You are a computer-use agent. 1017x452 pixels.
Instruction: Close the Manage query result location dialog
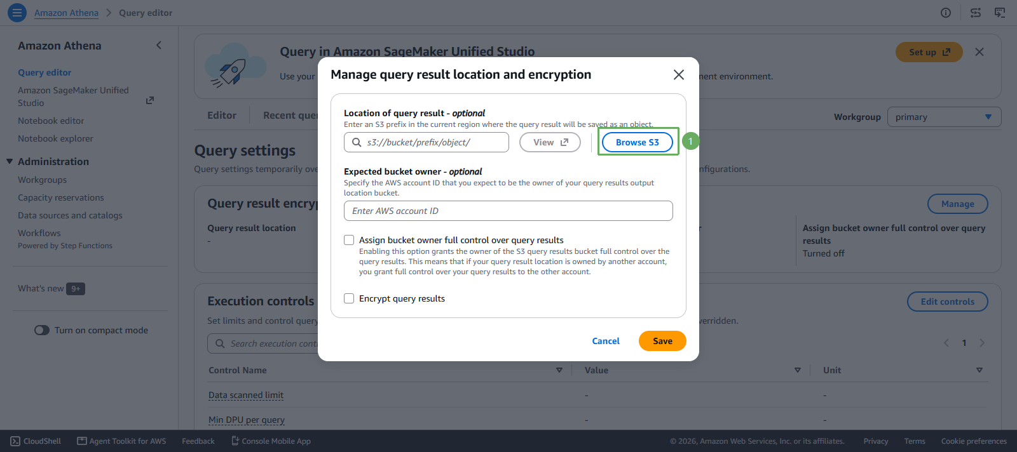[679, 75]
